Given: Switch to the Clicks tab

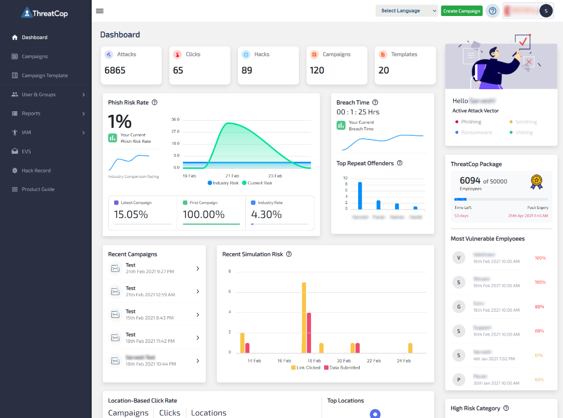Looking at the screenshot, I should tap(169, 412).
